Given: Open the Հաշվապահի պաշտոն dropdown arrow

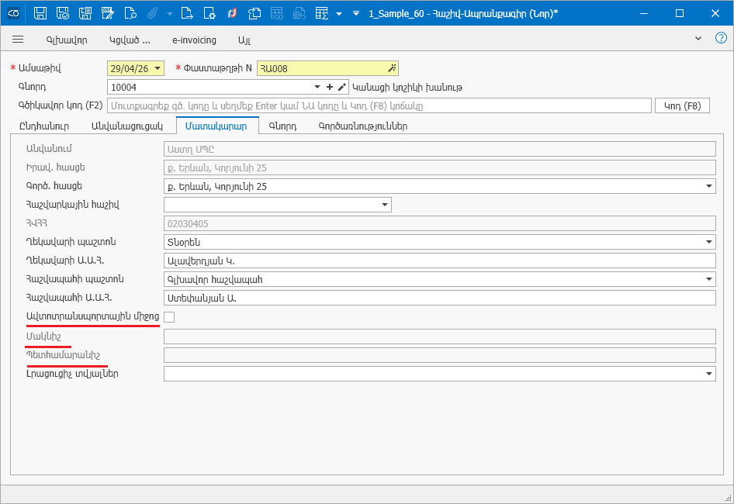Looking at the screenshot, I should pos(708,279).
